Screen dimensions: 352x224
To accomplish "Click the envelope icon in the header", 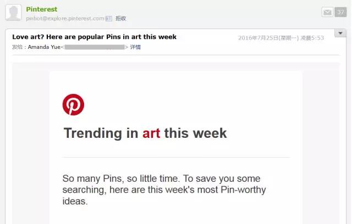I will [x=327, y=12].
